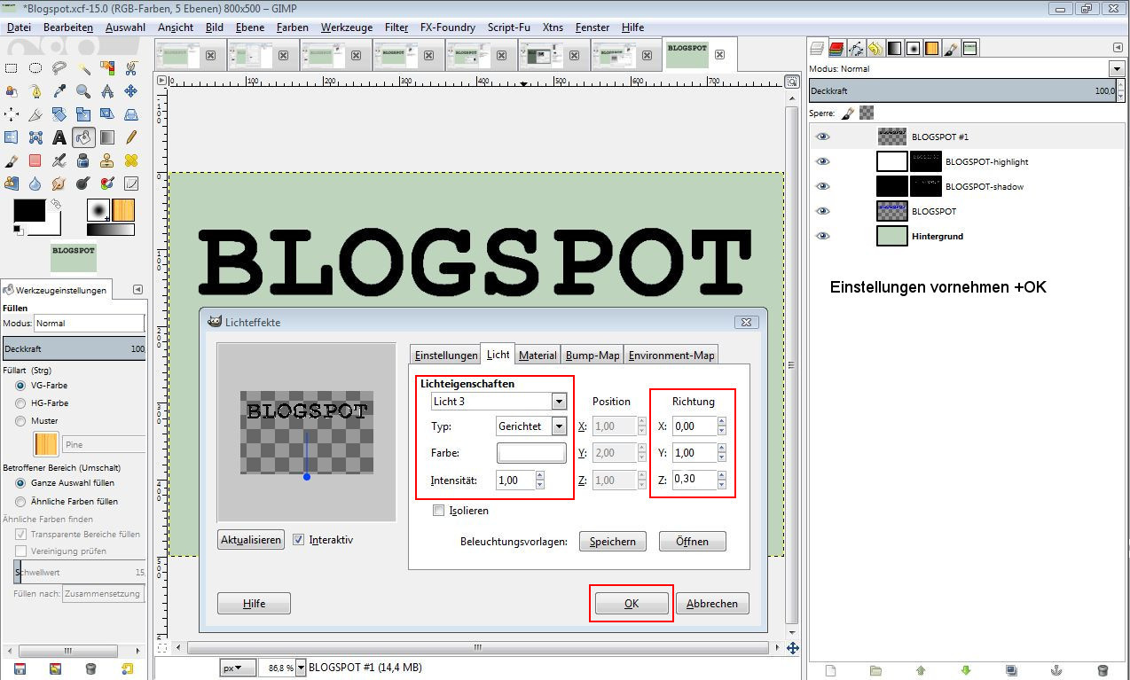1130x680 pixels.
Task: Select the pink Eraser tool
Action: pyautogui.click(x=35, y=160)
